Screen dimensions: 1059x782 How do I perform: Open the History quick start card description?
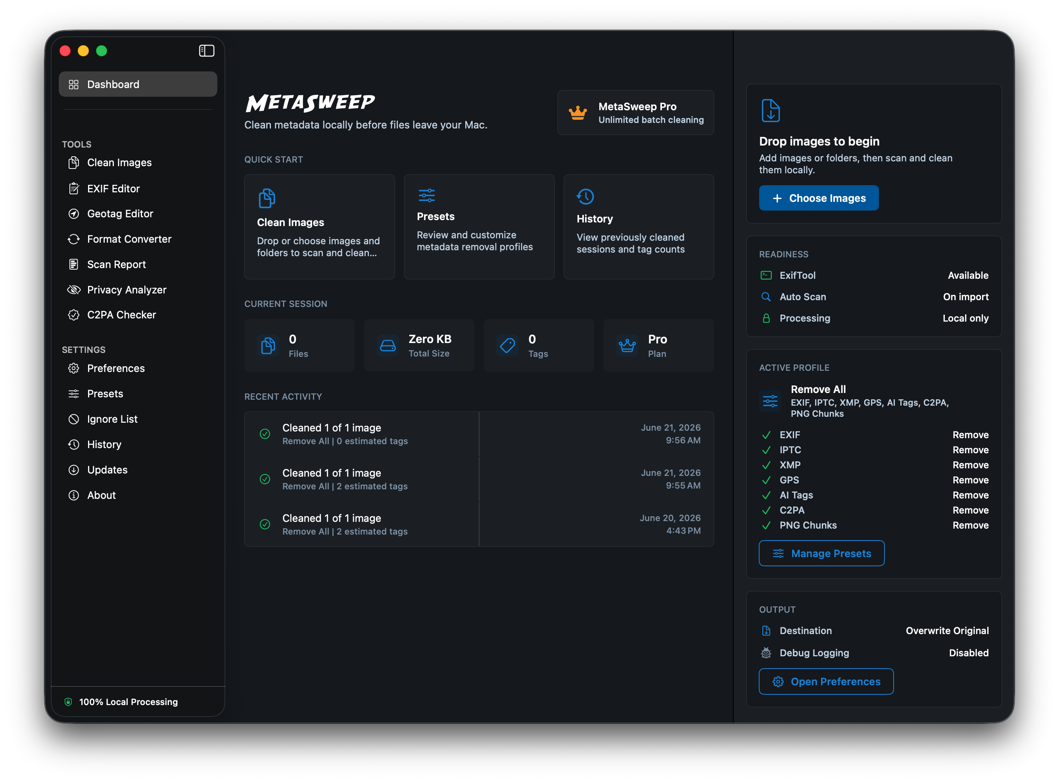pos(631,243)
